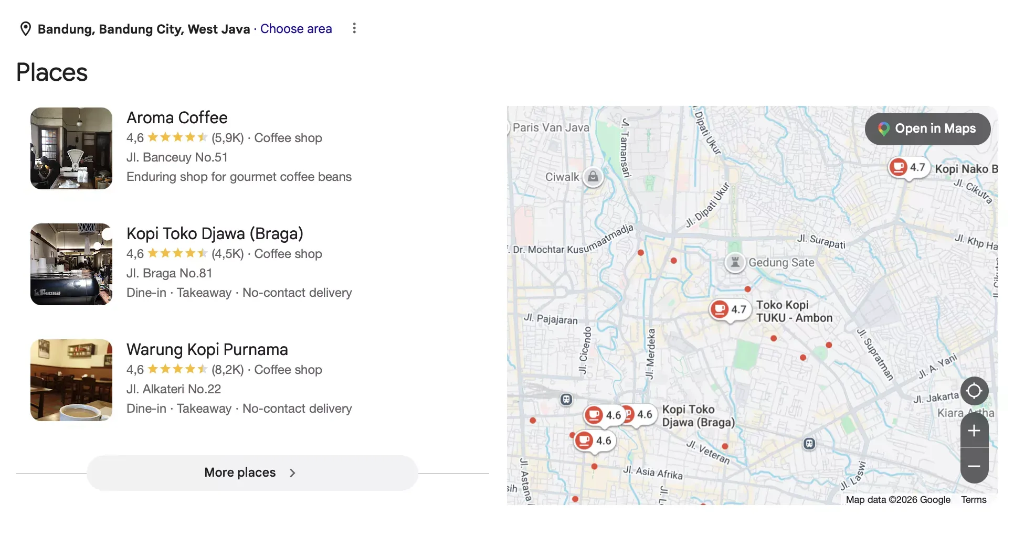The height and width of the screenshot is (537, 1014).
Task: View the Kopi Toko Djawa photo thumbnail
Action: (x=71, y=264)
